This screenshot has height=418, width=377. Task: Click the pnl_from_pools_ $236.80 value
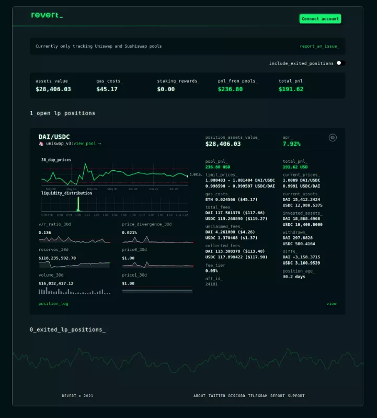coord(230,89)
